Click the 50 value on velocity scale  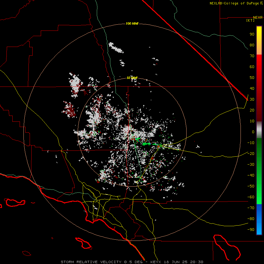pyautogui.click(x=252, y=78)
